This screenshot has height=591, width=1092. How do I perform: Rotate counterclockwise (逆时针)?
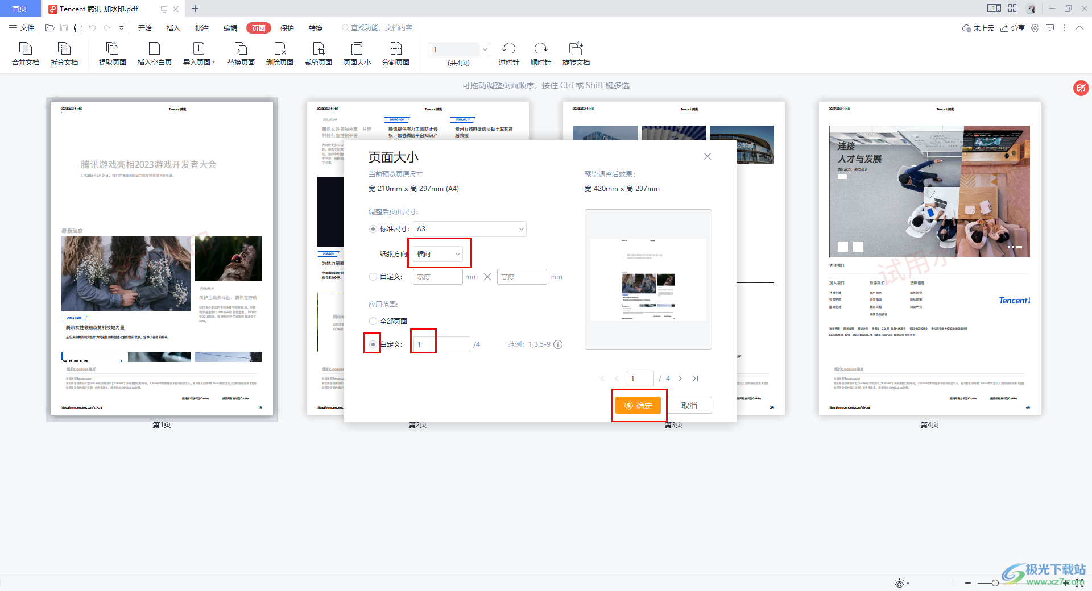pyautogui.click(x=508, y=54)
